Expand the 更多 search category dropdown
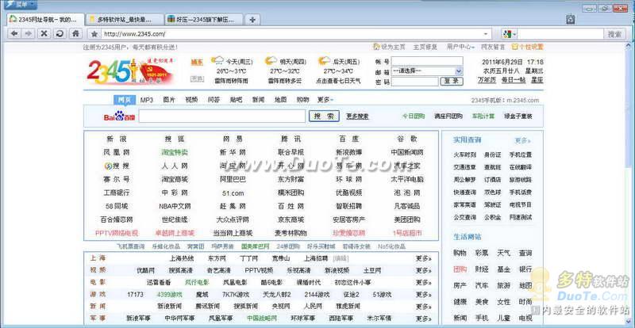This screenshot has width=635, height=328. click(x=325, y=100)
